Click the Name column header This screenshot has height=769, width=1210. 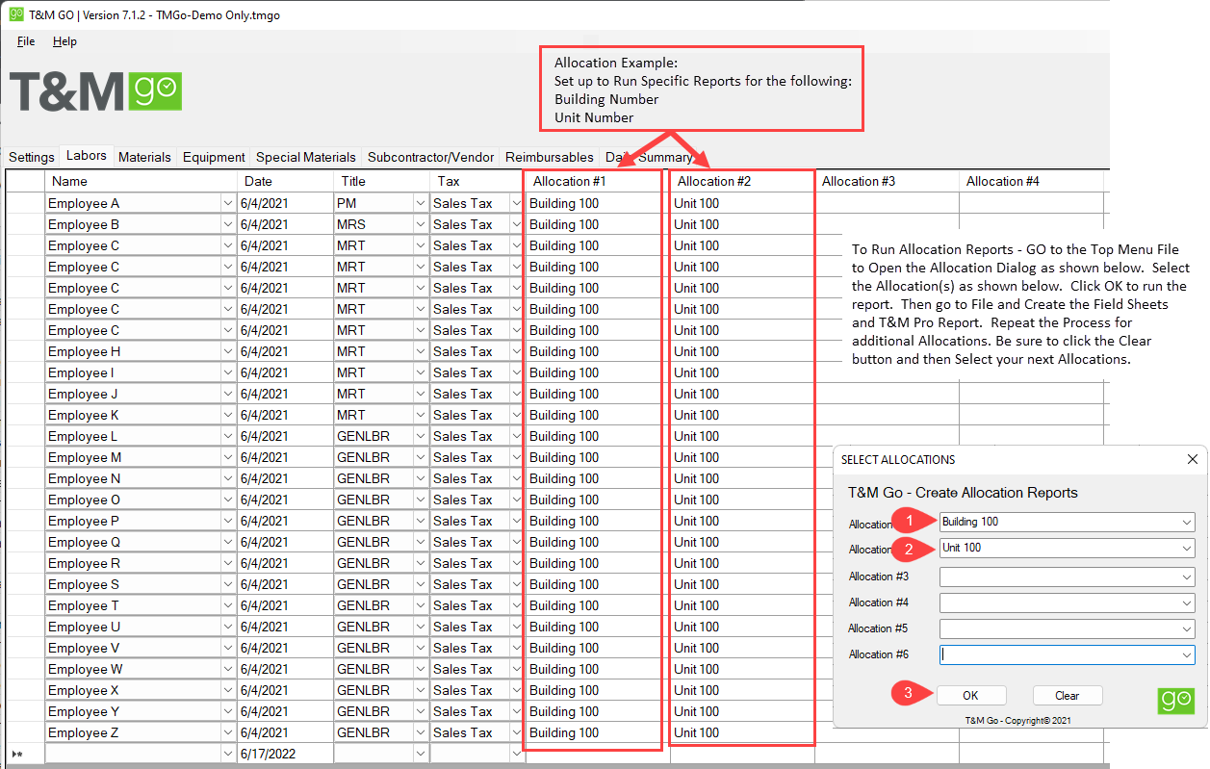click(141, 181)
